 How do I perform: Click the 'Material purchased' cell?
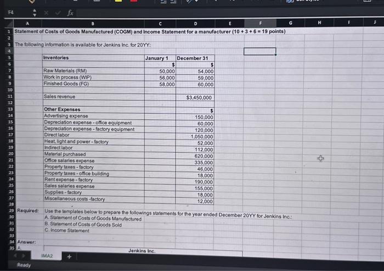pos(94,154)
